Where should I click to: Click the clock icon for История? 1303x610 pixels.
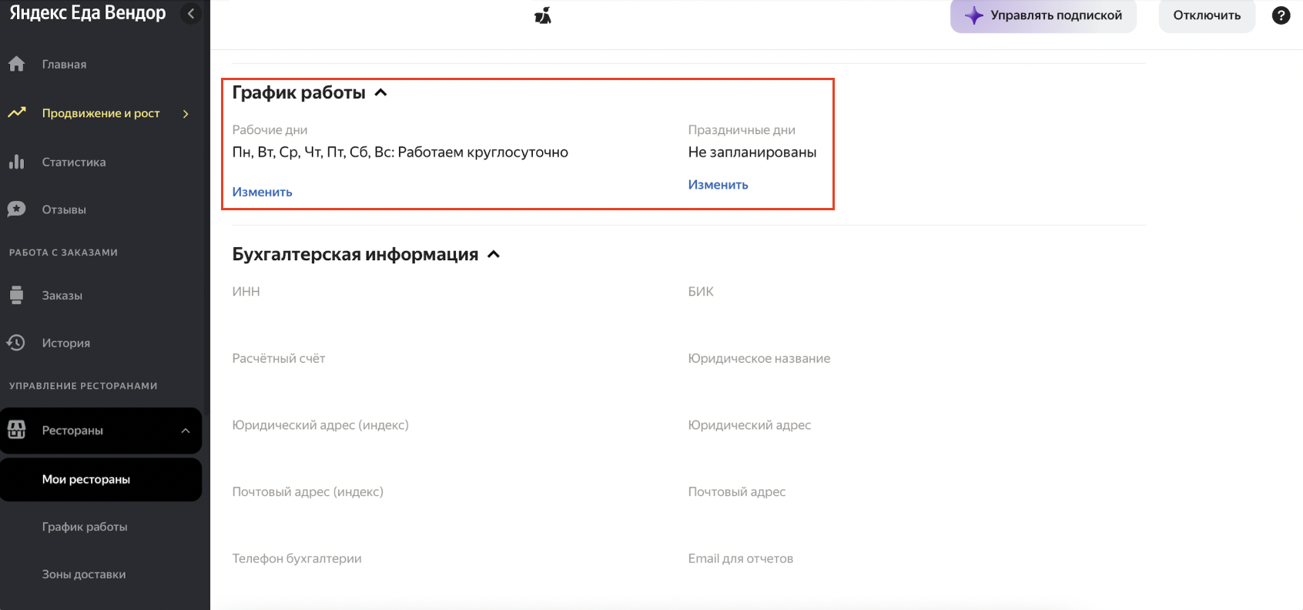point(16,343)
